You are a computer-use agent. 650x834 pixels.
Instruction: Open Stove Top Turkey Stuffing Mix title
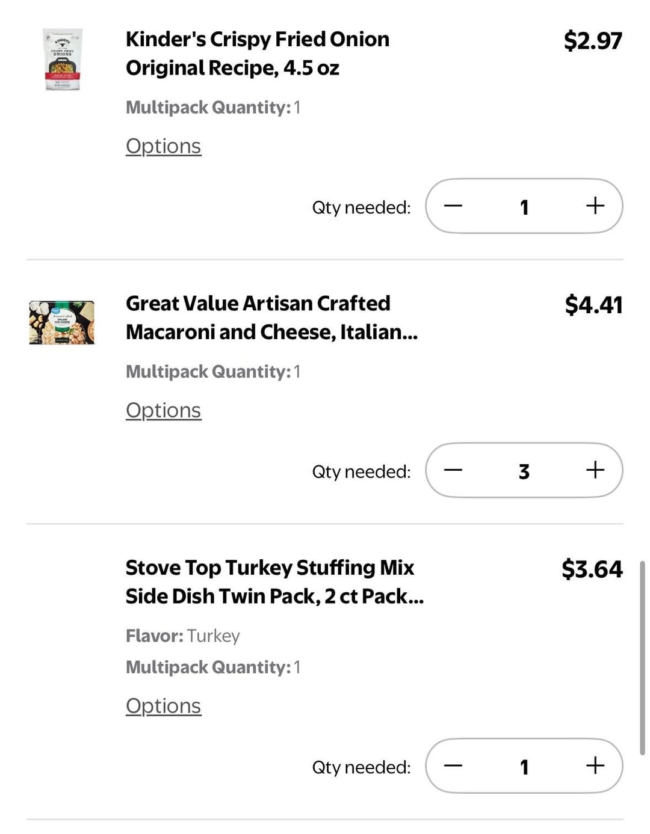pos(274,582)
